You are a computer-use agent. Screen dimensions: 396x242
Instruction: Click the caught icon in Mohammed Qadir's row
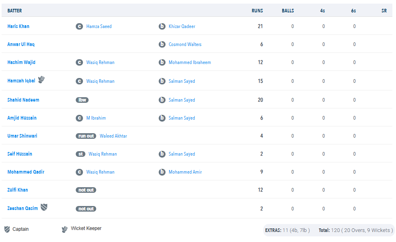[x=79, y=172]
